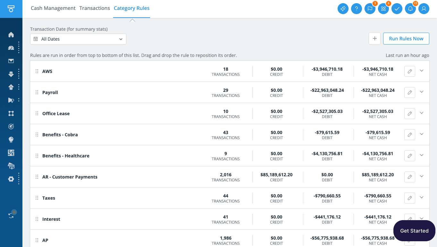
Task: Go to the Cash Management tab
Action: click(53, 8)
